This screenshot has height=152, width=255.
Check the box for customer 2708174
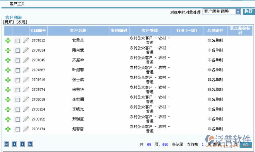tap(17, 130)
